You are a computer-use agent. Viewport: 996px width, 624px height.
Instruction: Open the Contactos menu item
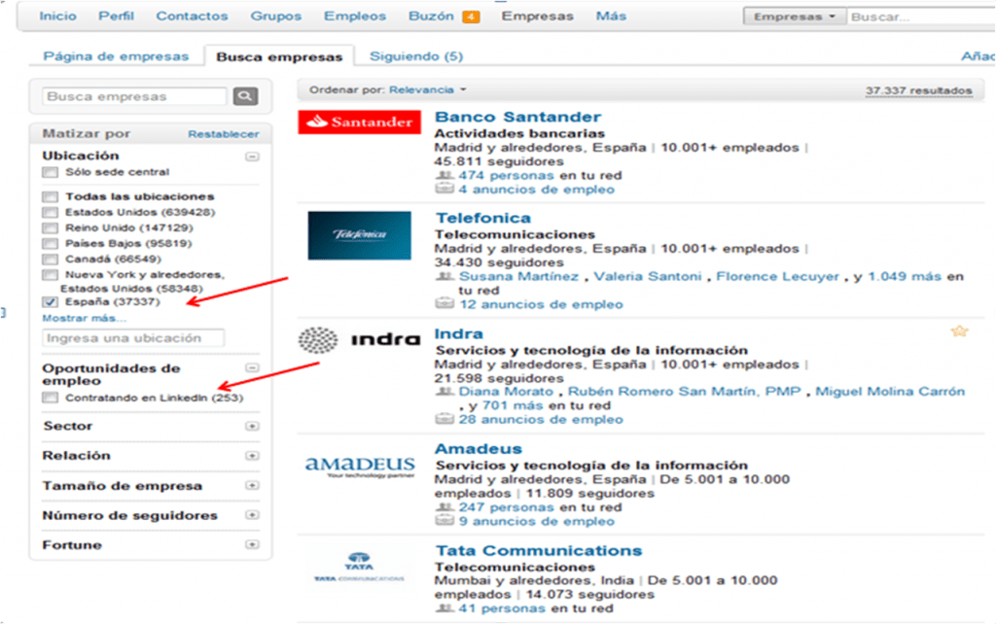192,16
